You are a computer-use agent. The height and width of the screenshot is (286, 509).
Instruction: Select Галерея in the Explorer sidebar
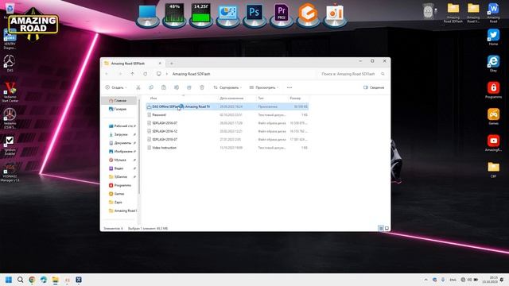point(119,109)
